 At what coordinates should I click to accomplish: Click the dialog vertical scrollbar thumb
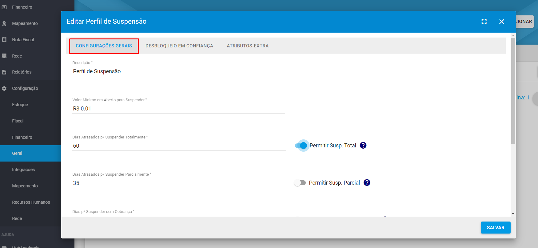point(513,91)
